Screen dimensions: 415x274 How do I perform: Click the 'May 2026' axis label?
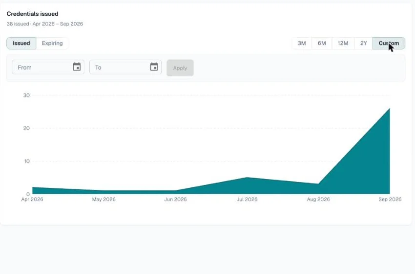[x=104, y=200]
